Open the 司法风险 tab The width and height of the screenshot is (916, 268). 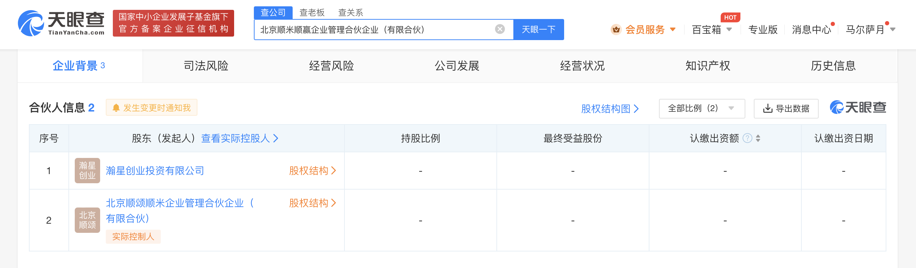pos(206,65)
